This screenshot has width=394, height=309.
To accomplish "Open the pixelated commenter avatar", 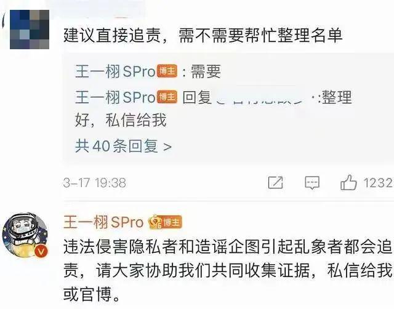I will pos(30,30).
